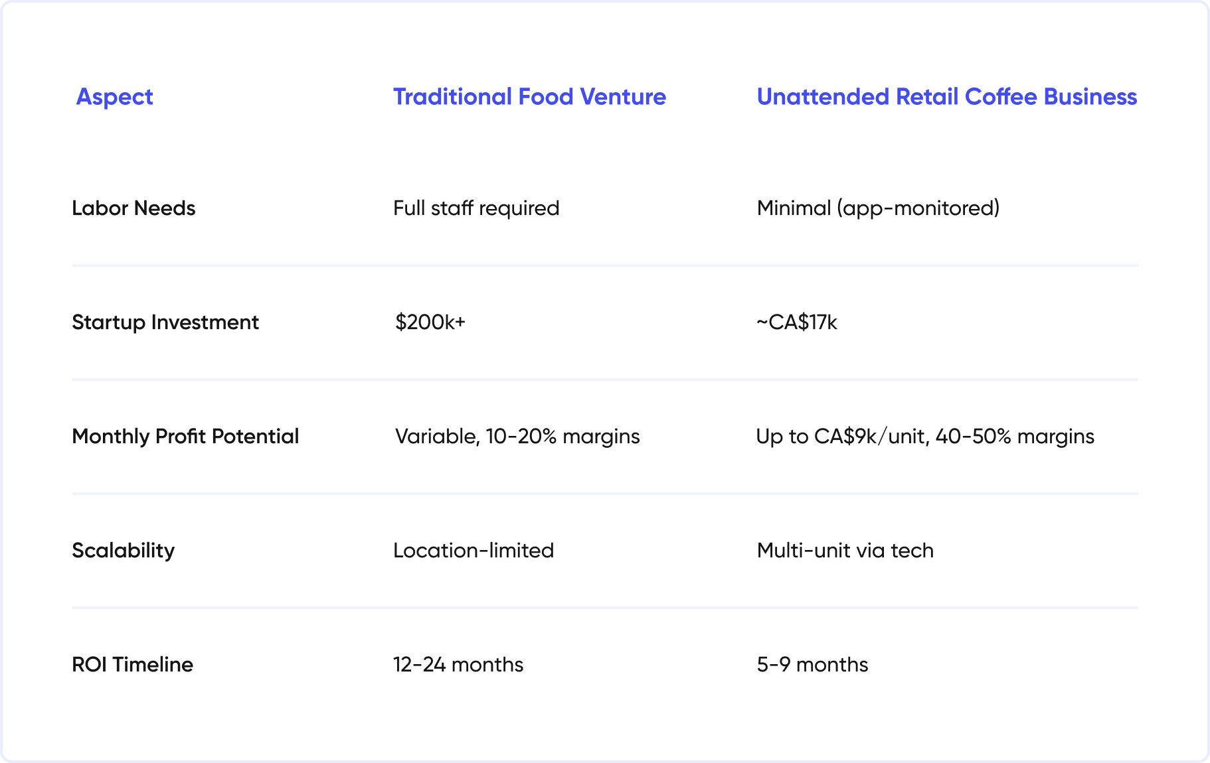Image resolution: width=1210 pixels, height=763 pixels.
Task: Click the Aspect column header
Action: pos(114,97)
